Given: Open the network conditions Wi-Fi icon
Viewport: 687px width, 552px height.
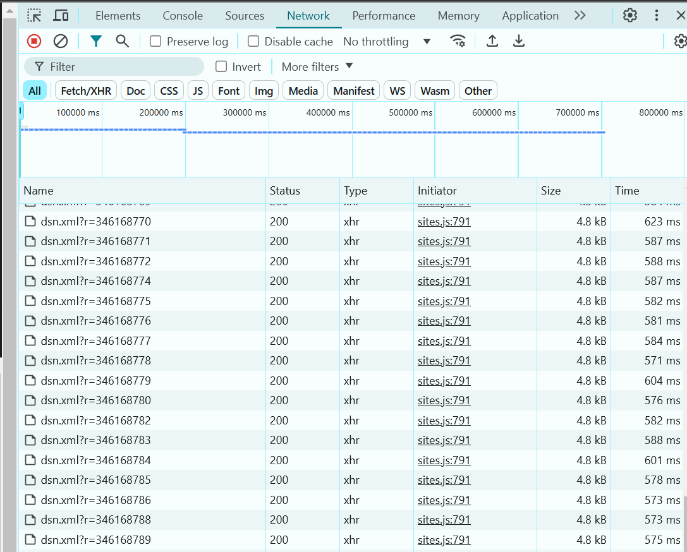Looking at the screenshot, I should (458, 42).
